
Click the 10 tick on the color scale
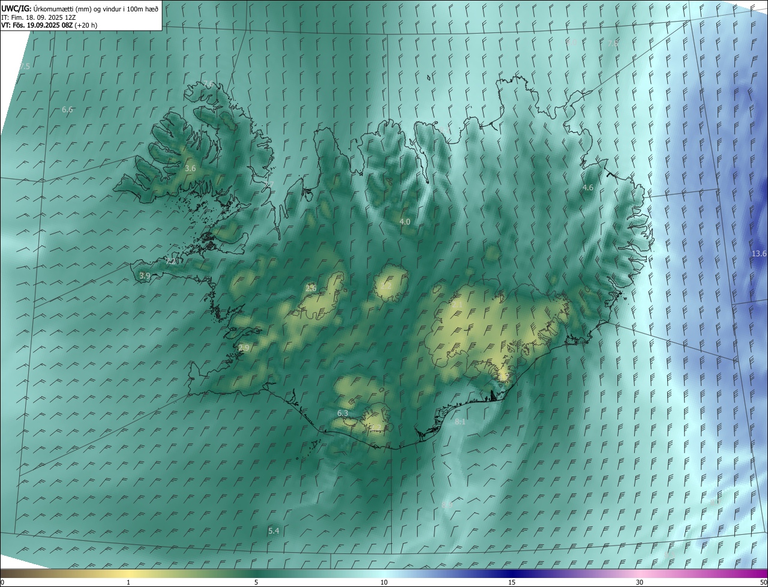384,582
